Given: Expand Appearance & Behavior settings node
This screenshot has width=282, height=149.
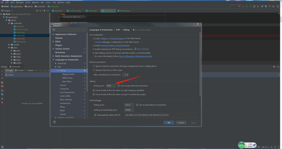Looking at the screenshot, I should (53, 34).
